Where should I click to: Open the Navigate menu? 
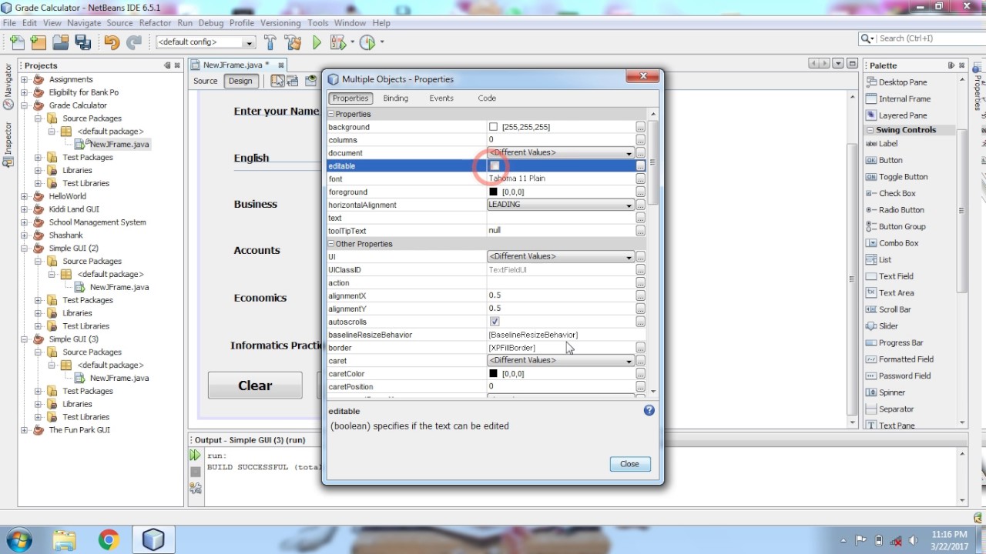84,23
